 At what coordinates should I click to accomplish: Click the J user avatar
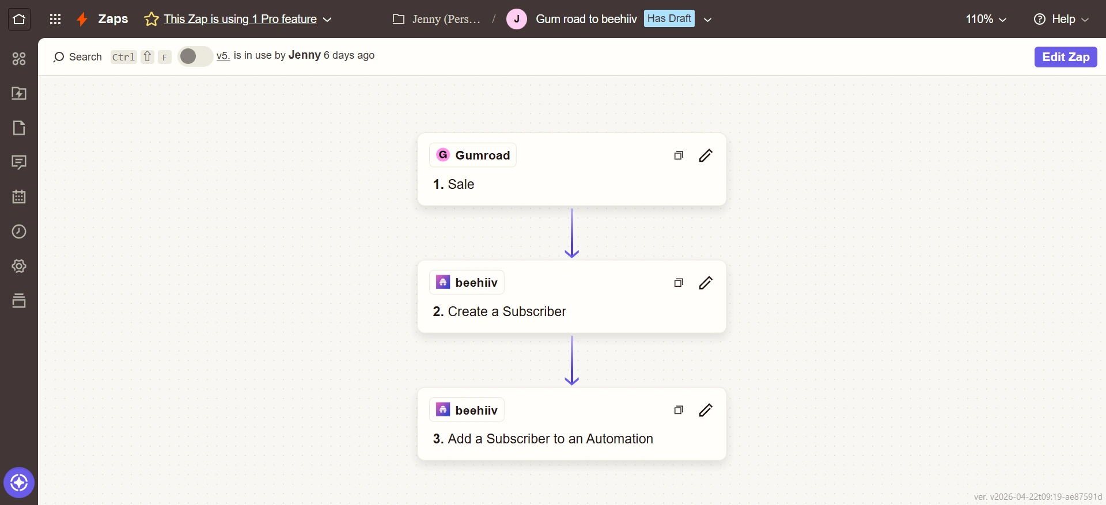(517, 19)
